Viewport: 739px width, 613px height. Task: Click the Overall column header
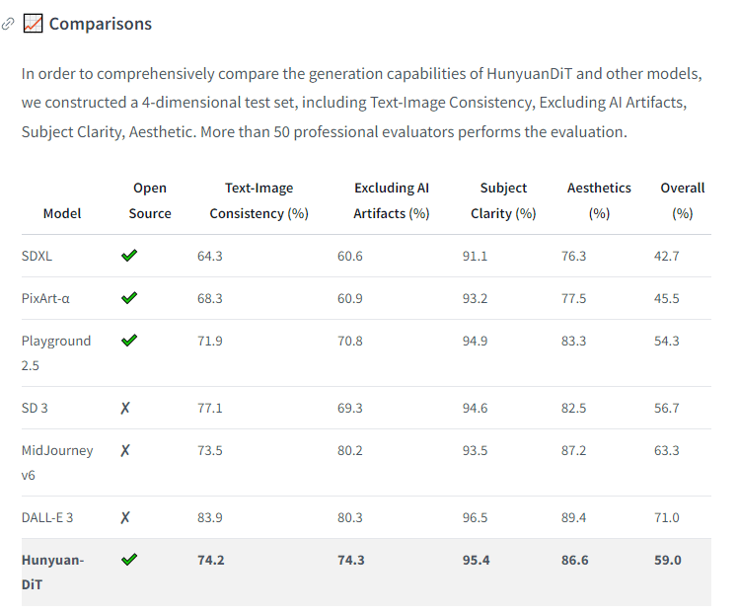click(682, 200)
